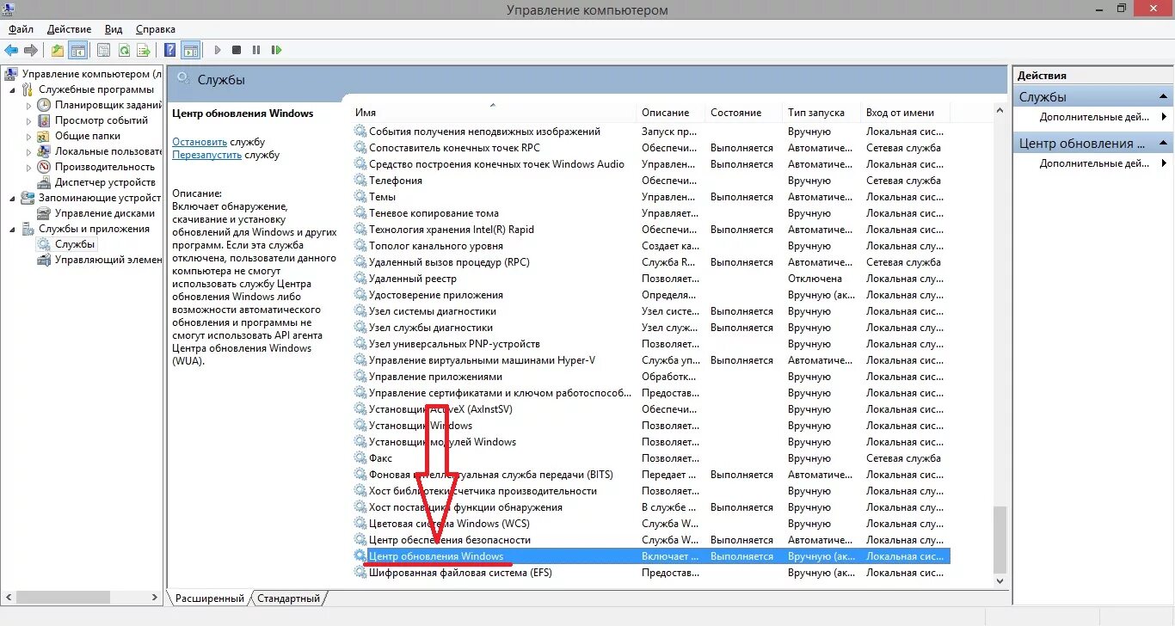Open the Файл menu
Image resolution: width=1175 pixels, height=626 pixels.
click(x=22, y=29)
